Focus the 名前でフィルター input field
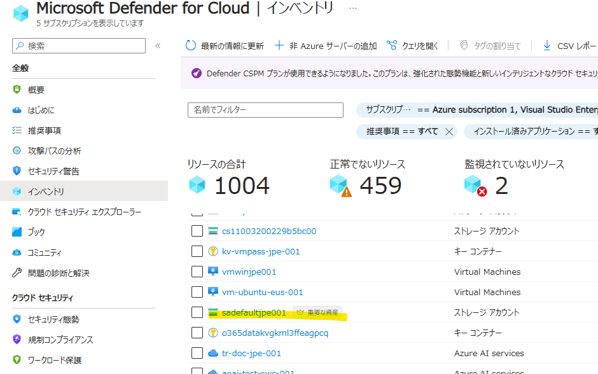The image size is (598, 374). pos(265,110)
